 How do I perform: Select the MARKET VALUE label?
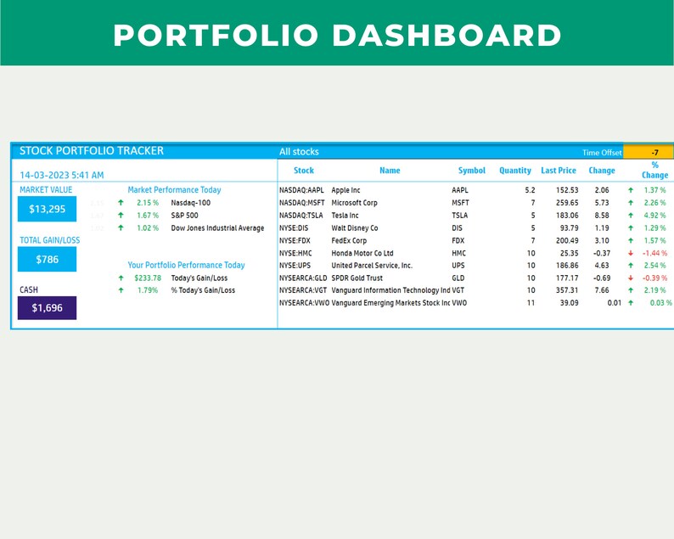pos(46,189)
